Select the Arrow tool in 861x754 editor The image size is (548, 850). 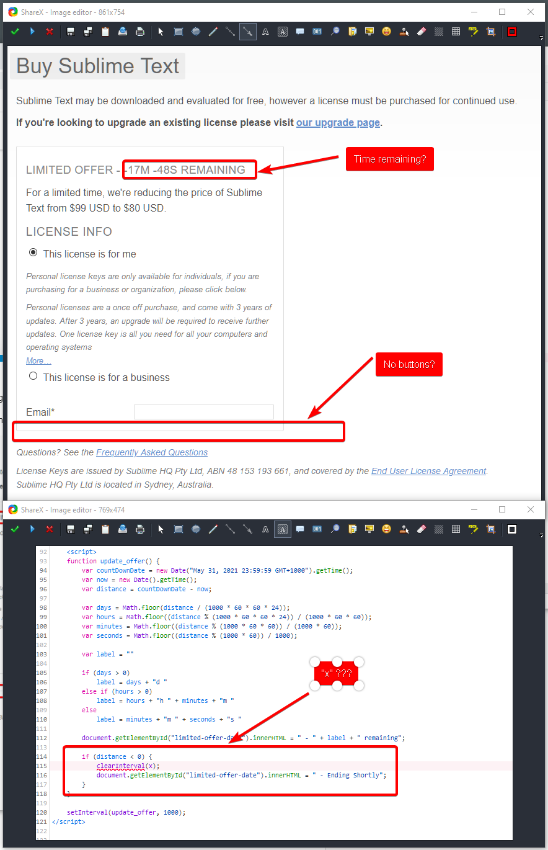248,32
